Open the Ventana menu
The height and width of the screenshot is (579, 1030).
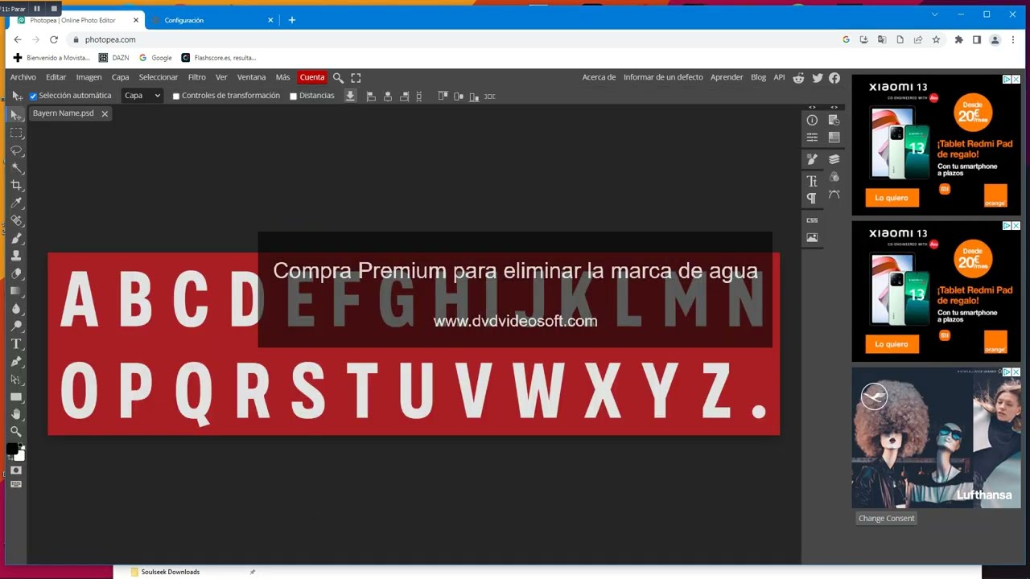[252, 77]
